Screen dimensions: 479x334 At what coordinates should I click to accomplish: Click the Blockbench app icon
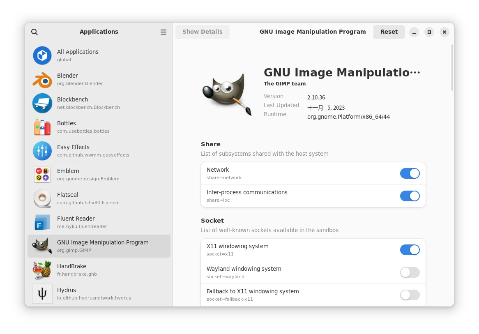[42, 103]
